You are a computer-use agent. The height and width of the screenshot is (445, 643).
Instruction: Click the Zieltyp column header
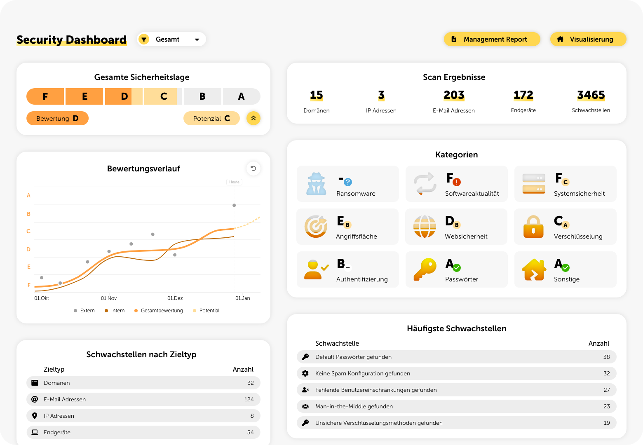coord(54,369)
